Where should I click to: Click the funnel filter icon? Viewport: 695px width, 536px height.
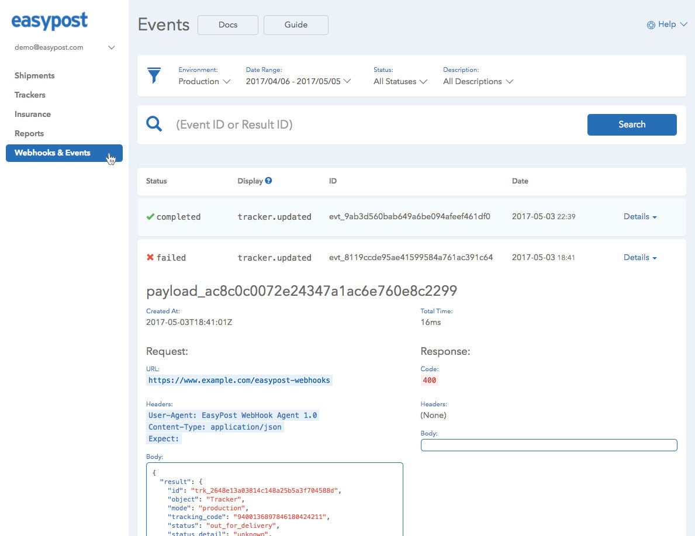point(154,75)
